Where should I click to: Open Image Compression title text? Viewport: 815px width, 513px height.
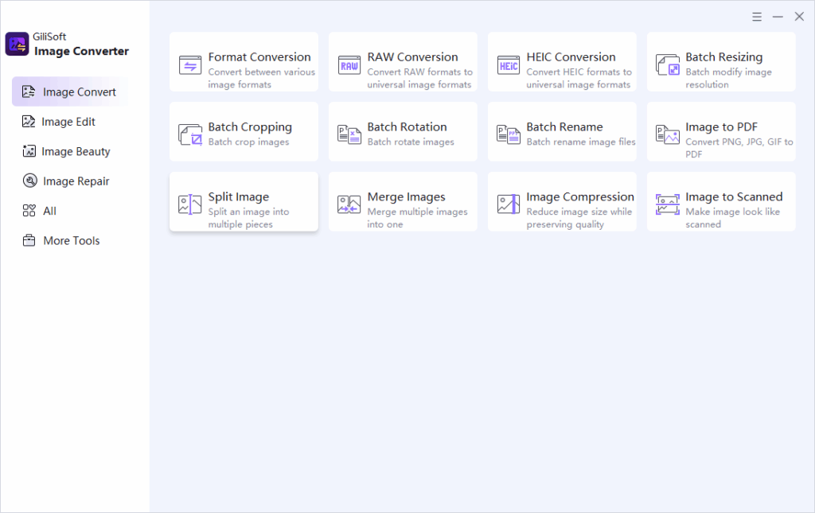[580, 197]
